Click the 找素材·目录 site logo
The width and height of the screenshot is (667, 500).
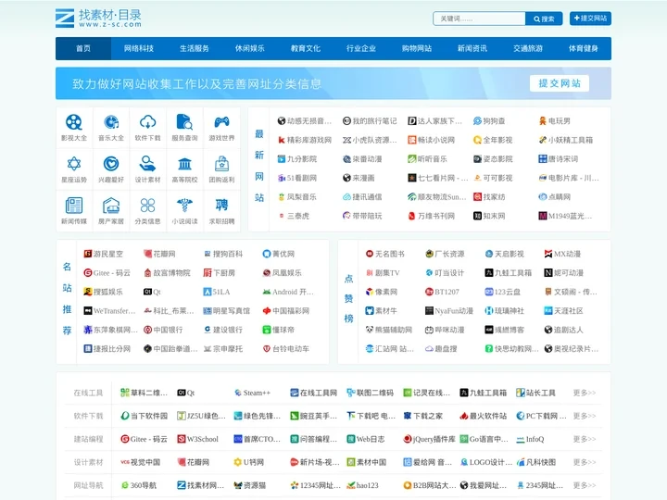(x=98, y=19)
